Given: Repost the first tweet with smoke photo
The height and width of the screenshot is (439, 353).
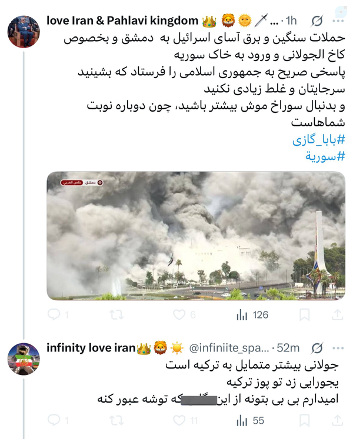Looking at the screenshot, I should coord(116,315).
